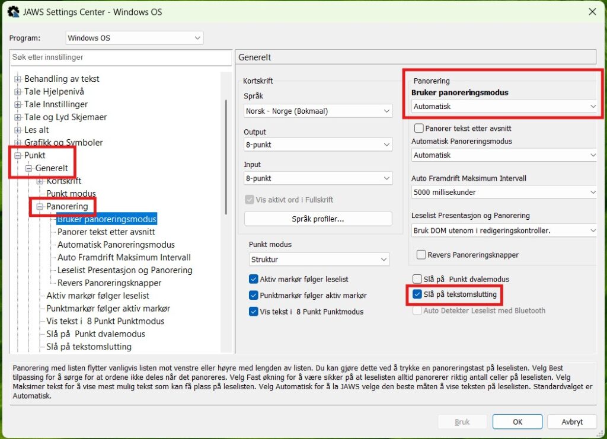Screen dimensions: 607x439
Task: Expand the Les alt plus icon
Action: pyautogui.click(x=18, y=130)
